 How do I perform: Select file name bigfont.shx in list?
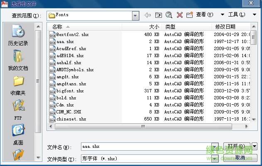[70, 91]
